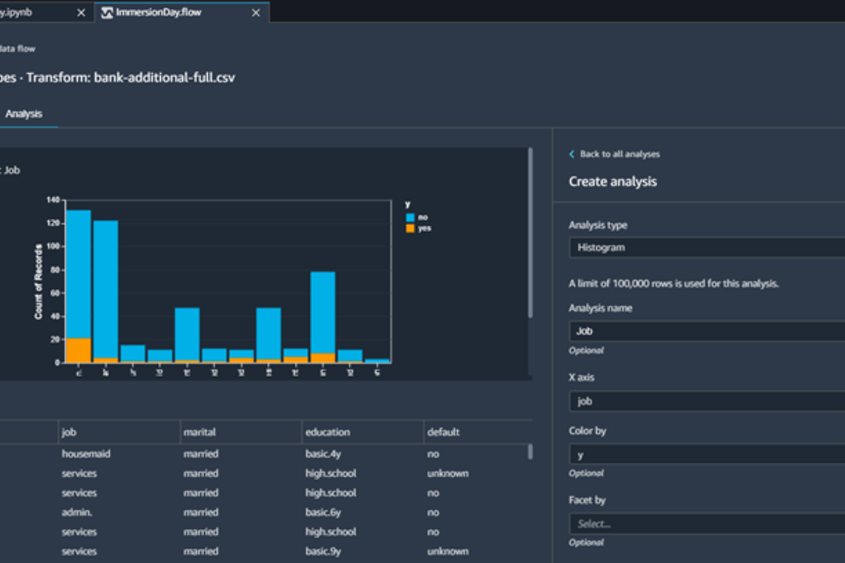Image resolution: width=845 pixels, height=563 pixels.
Task: Open the Analysis type Histogram dropdown
Action: point(707,247)
